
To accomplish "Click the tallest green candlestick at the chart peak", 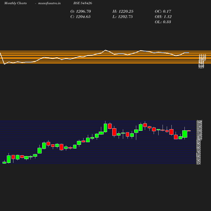I will (105, 128).
